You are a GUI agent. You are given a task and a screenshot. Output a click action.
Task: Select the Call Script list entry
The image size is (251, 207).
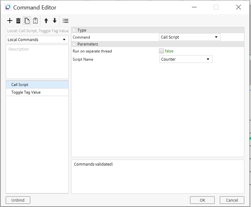[x=37, y=85]
